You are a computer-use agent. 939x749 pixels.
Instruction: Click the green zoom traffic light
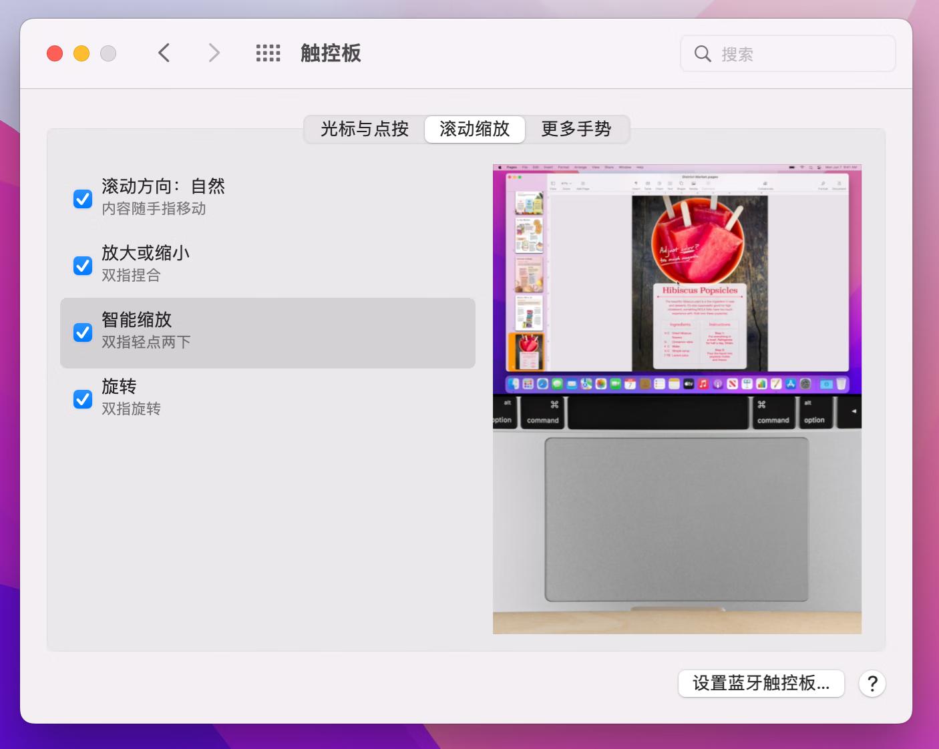coord(108,53)
